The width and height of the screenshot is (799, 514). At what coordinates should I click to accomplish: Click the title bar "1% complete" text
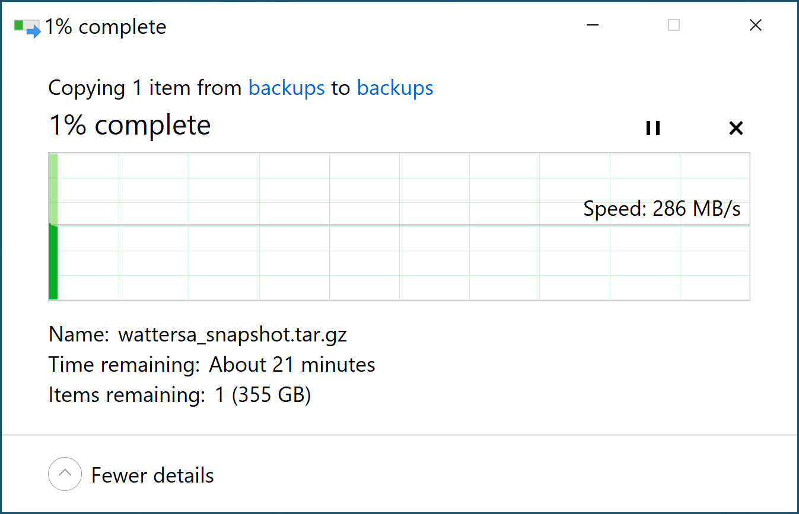(106, 27)
